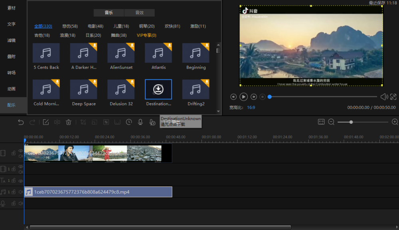This screenshot has width=399, height=230.
Task: Mute the music track speaker icon
Action: pos(20,192)
